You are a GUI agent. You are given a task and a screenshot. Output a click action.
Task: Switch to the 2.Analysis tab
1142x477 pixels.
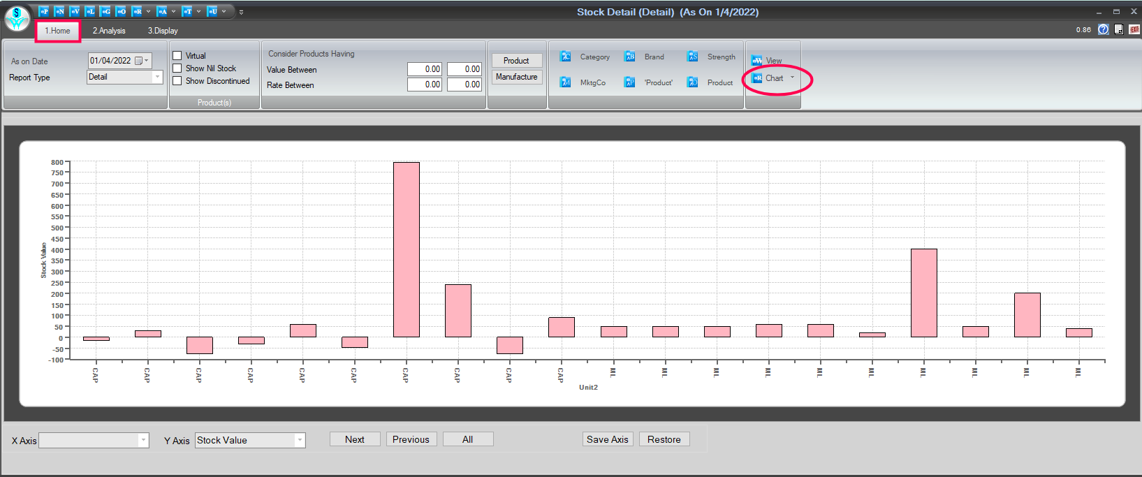109,31
